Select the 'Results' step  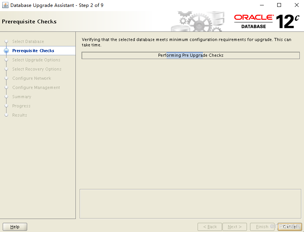pyautogui.click(x=20, y=115)
